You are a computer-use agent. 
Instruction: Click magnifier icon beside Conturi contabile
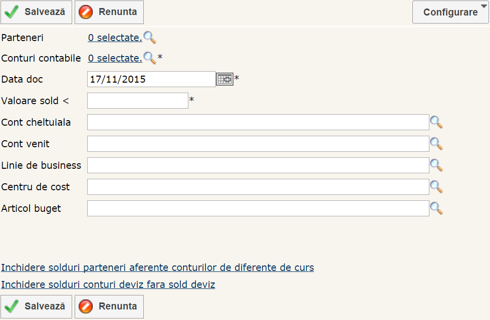pos(150,58)
